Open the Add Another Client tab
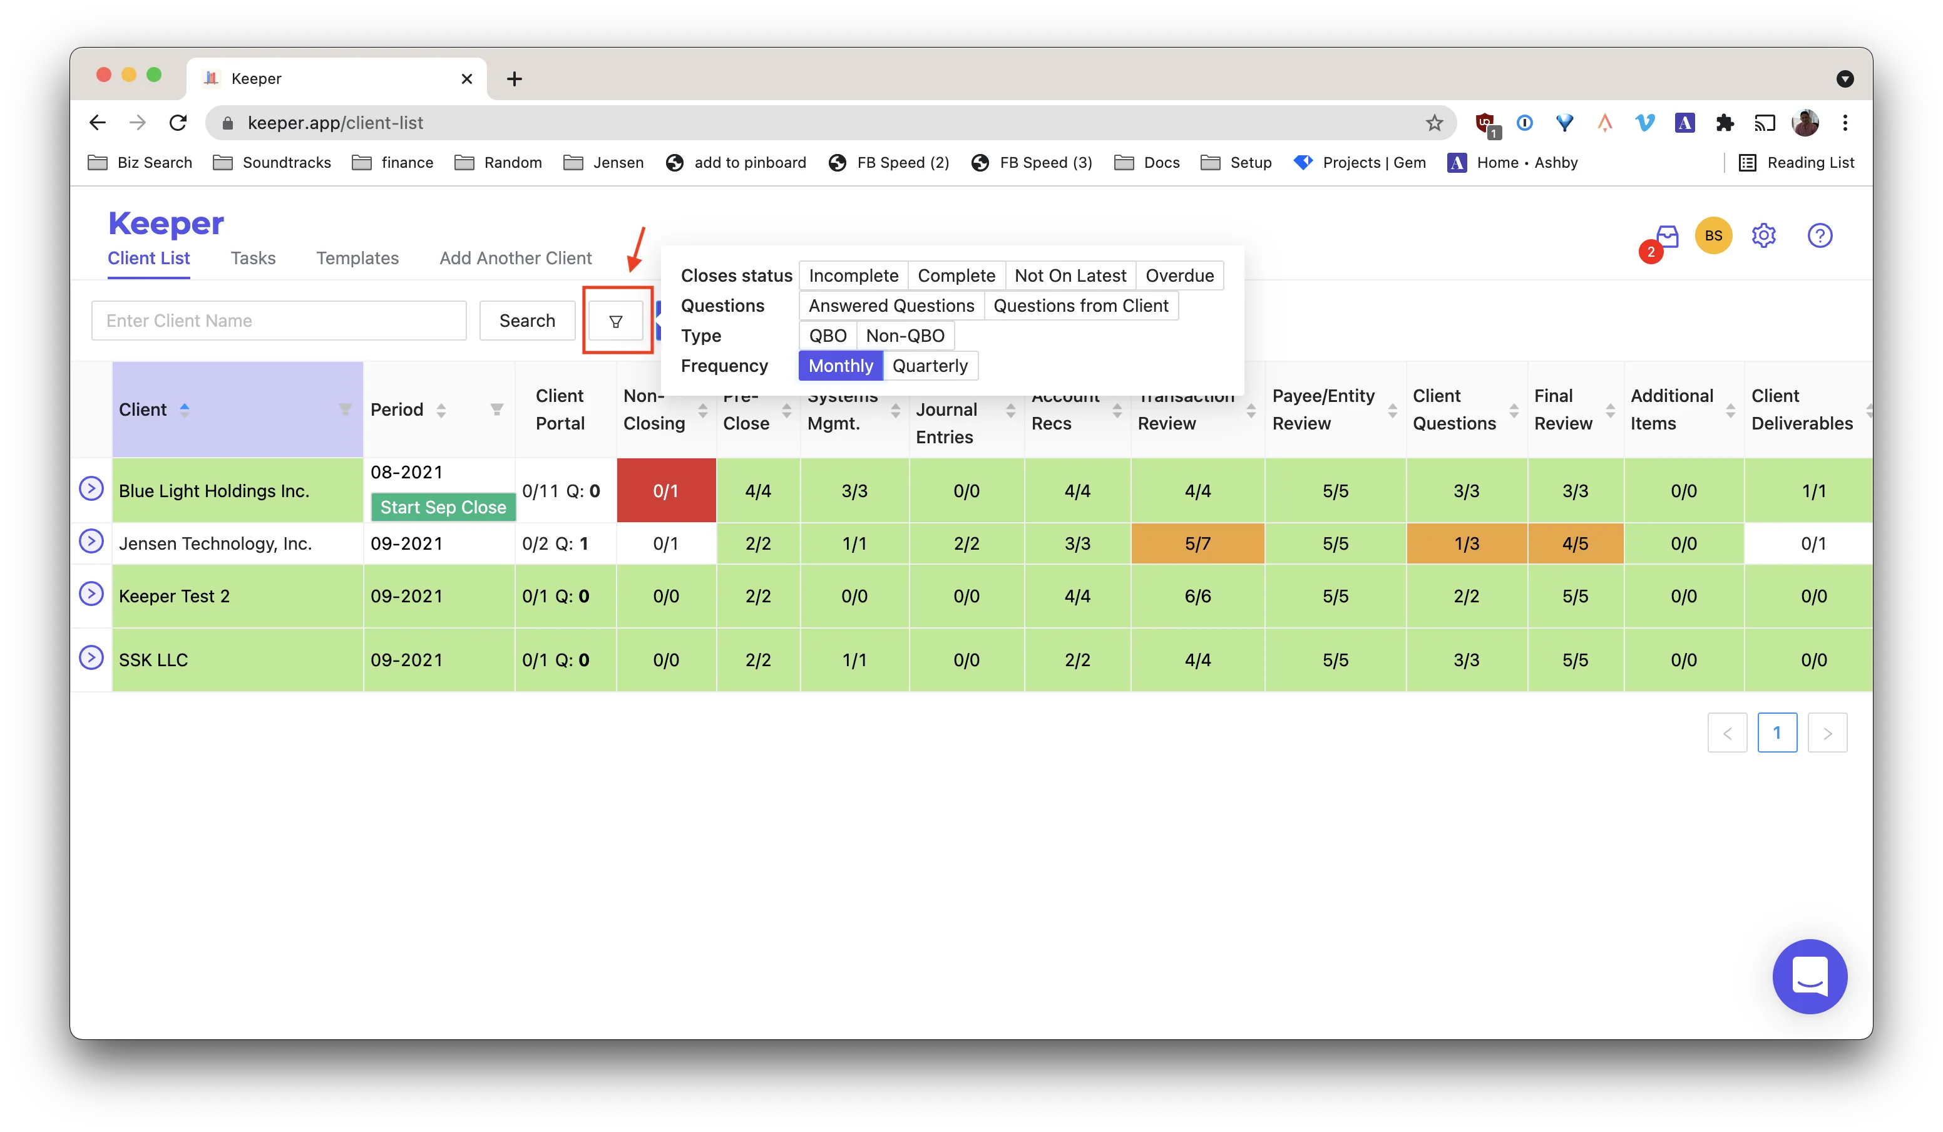Image resolution: width=1943 pixels, height=1132 pixels. [516, 259]
